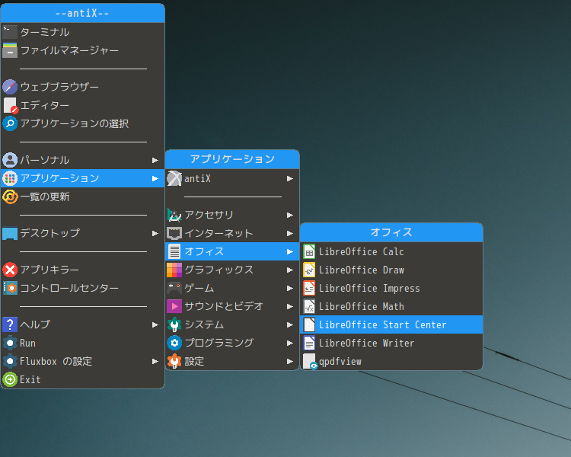Expand the antiX submenu arrow

click(290, 178)
